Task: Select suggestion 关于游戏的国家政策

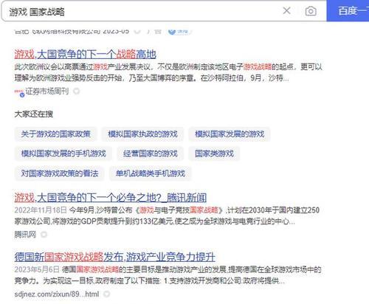Action: [56, 134]
